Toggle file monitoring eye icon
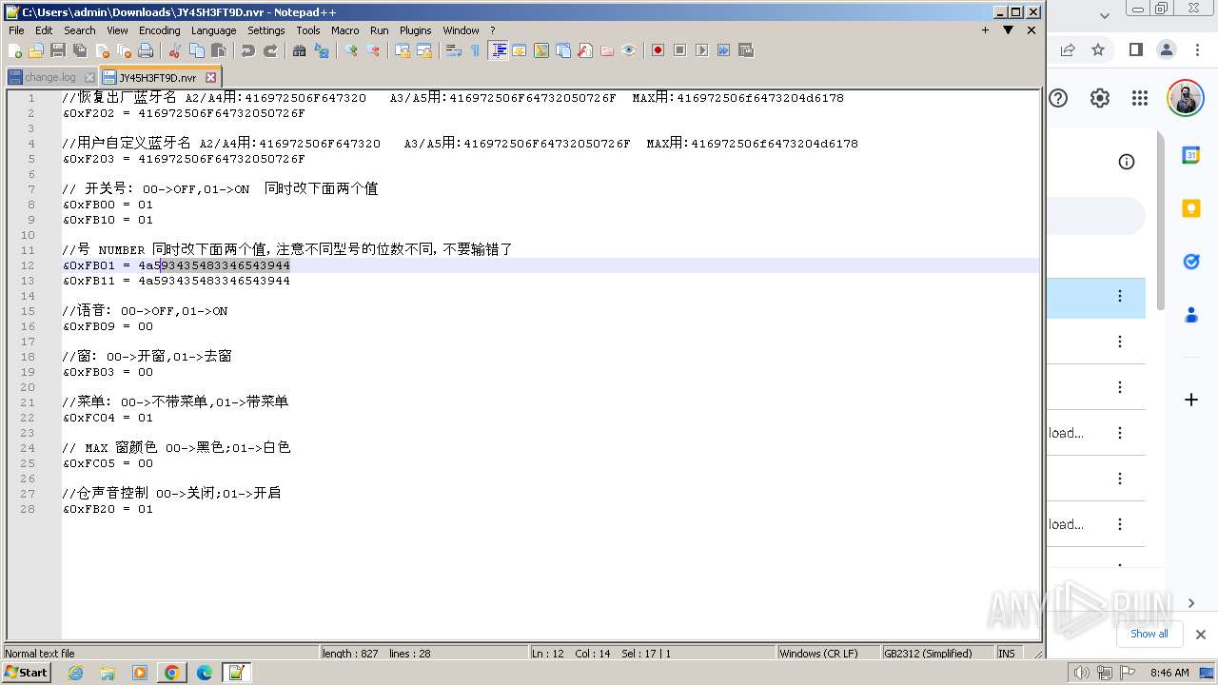 tap(629, 50)
